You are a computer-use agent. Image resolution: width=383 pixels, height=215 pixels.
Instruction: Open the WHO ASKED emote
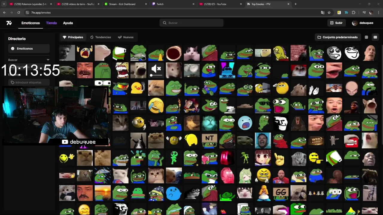click(x=316, y=141)
